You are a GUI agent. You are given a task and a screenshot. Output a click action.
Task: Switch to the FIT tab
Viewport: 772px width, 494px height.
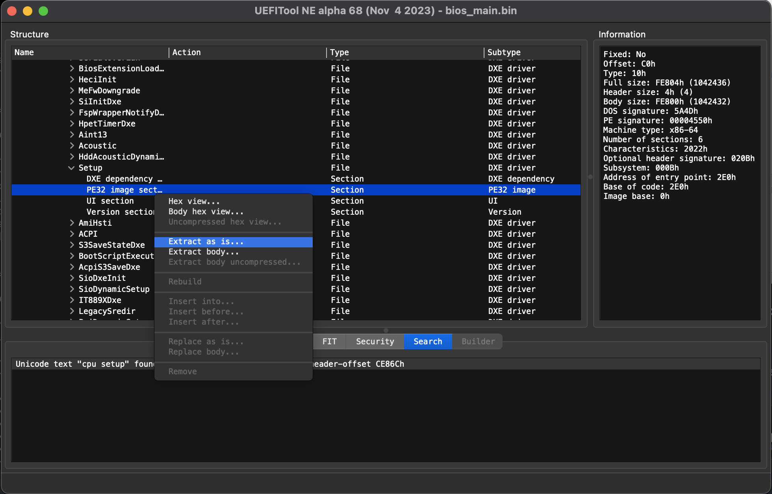(x=330, y=342)
